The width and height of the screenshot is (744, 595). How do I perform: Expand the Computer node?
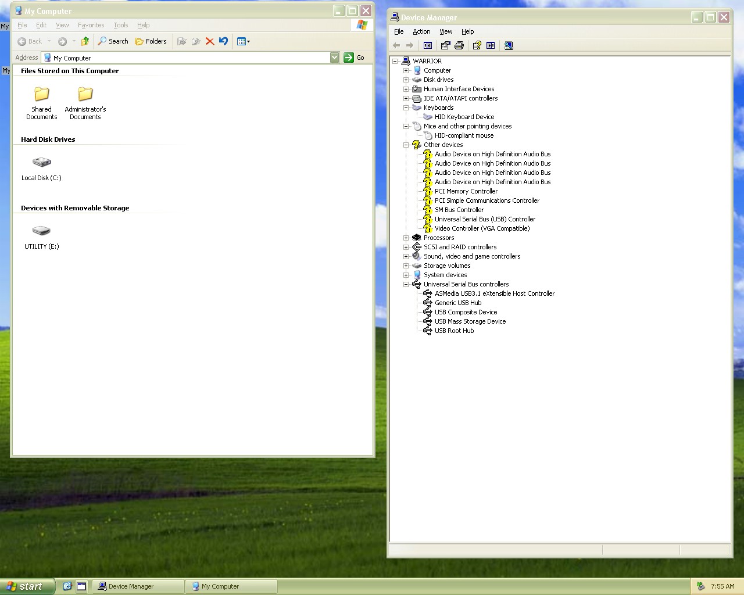tap(406, 70)
